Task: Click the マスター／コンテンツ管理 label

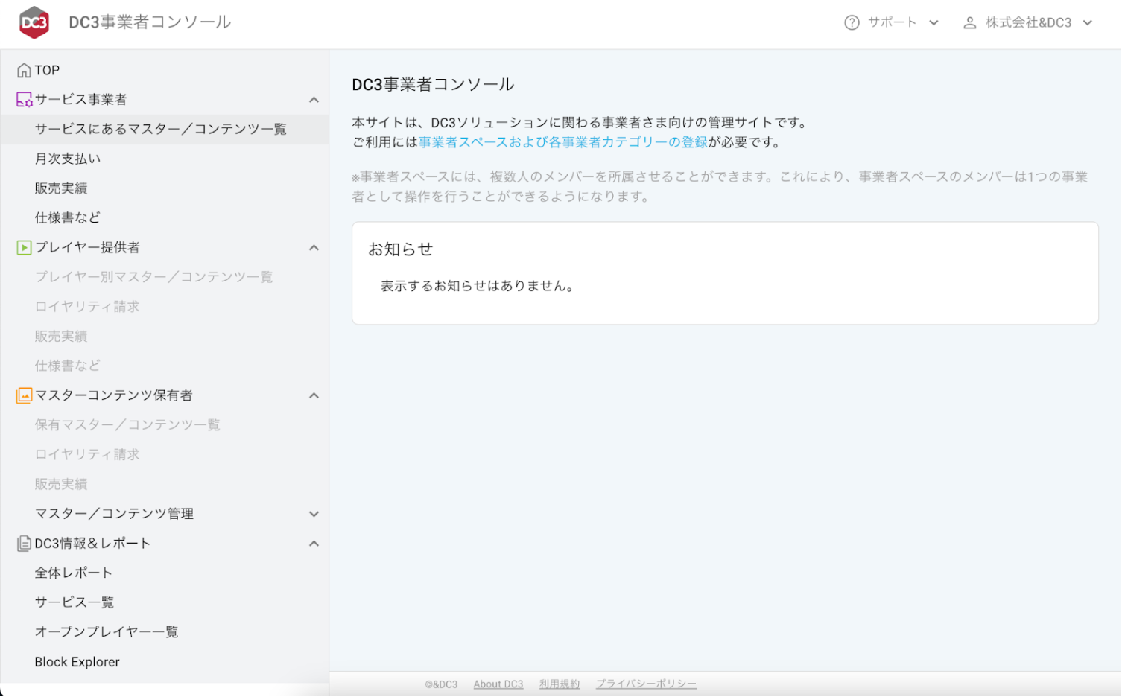Action: (x=114, y=514)
